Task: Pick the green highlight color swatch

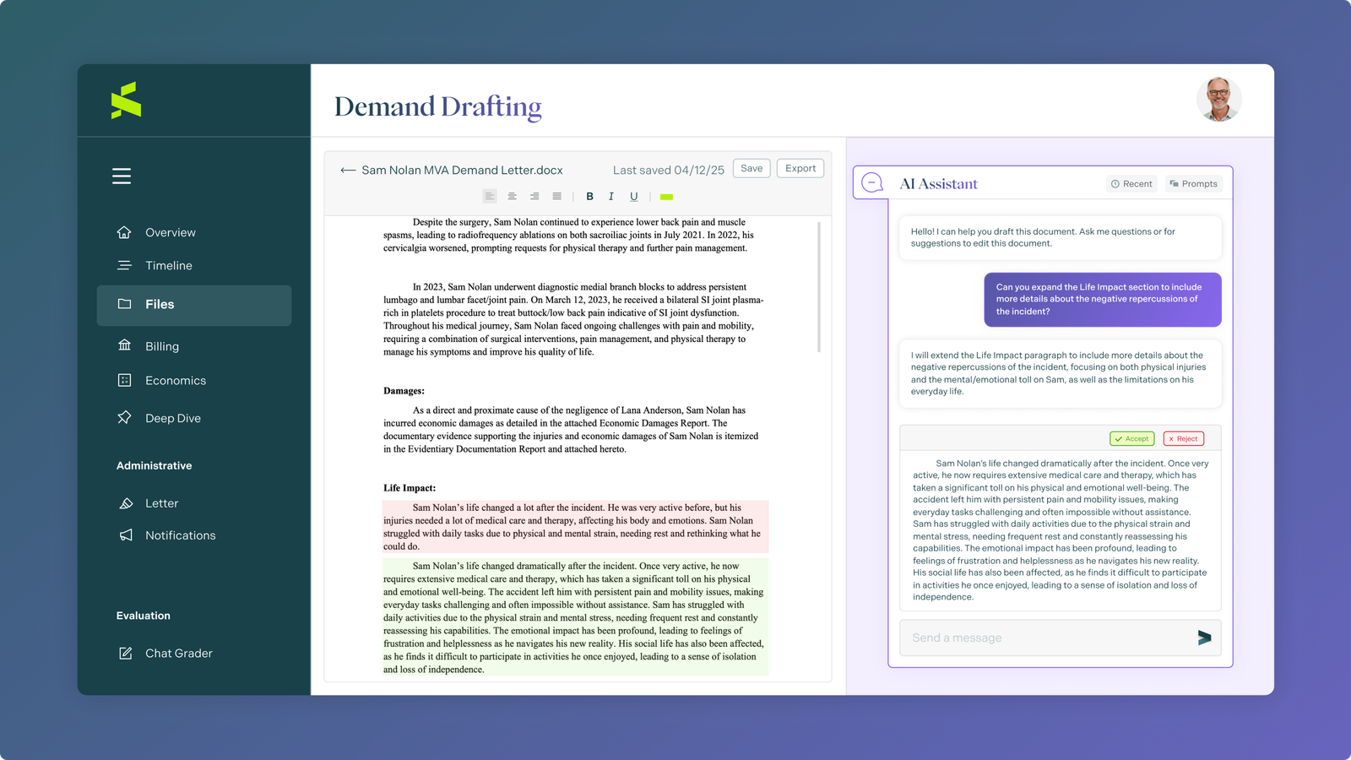Action: [666, 196]
